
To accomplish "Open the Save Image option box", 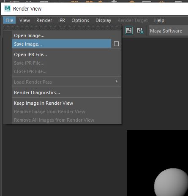I will click(116, 44).
